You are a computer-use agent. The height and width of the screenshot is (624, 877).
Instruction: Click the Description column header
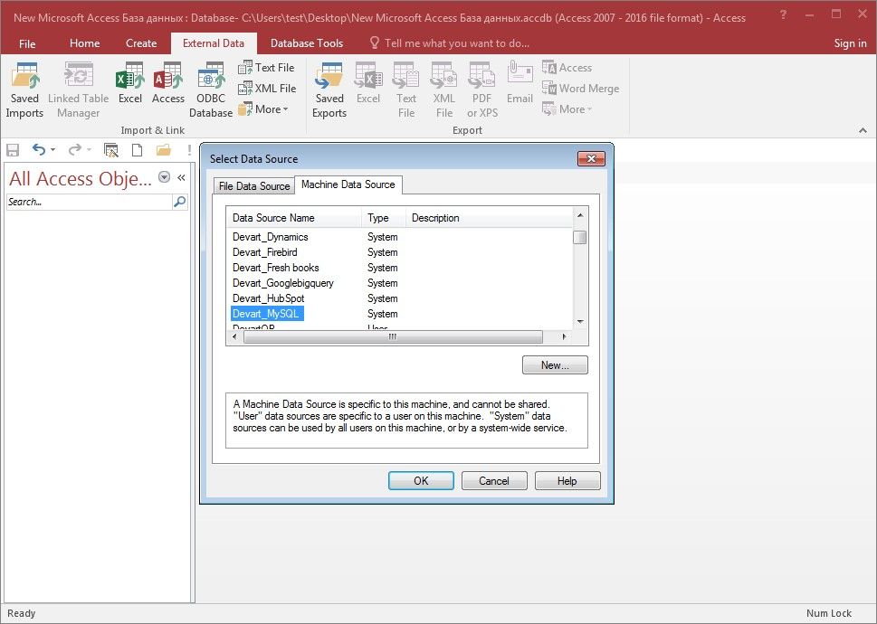pos(490,218)
